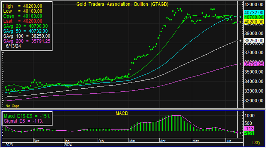
Task: Click the SAvg 20 = 40700.00 legend entry
Action: pyautogui.click(x=26, y=26)
